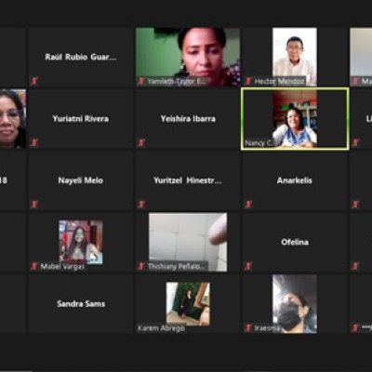Select the Sandra Sams participant name
The width and height of the screenshot is (372, 372).
click(x=81, y=304)
